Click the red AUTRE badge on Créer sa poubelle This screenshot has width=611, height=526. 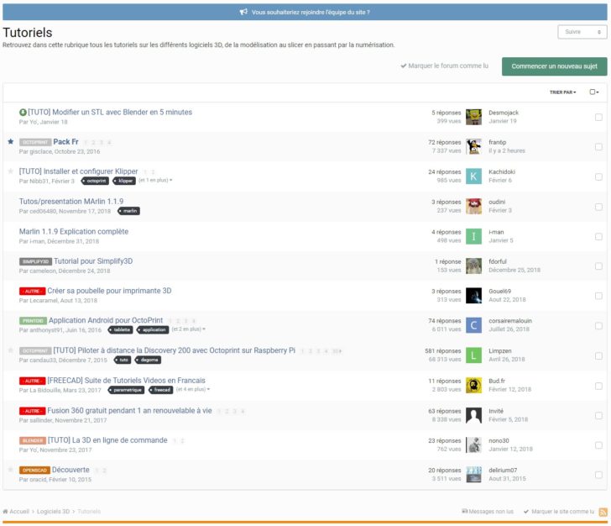point(33,291)
